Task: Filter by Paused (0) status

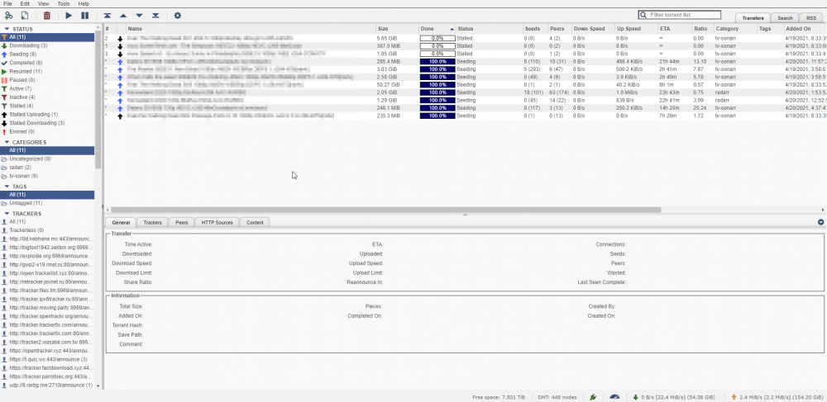Action: coord(22,80)
